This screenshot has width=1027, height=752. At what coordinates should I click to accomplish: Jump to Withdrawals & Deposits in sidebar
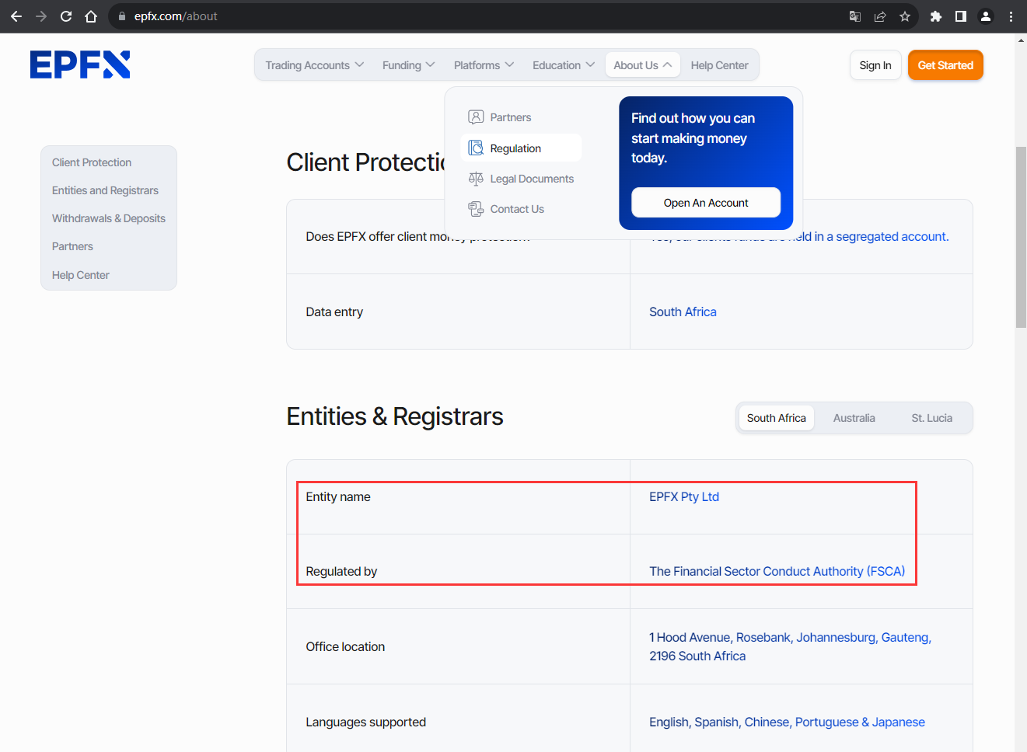click(109, 218)
